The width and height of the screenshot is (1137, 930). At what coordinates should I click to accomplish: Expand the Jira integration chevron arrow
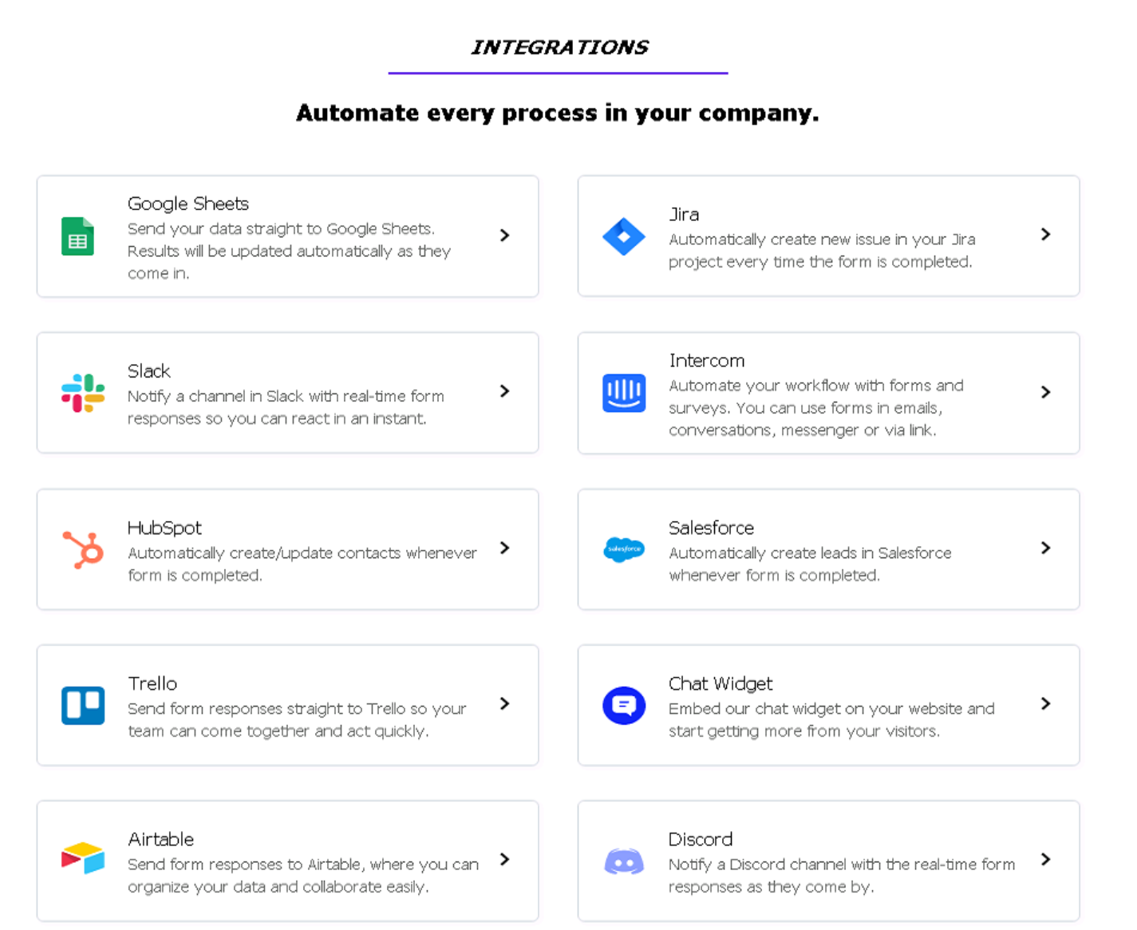tap(1045, 235)
